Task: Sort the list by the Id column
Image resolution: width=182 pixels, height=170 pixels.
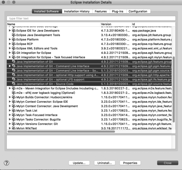Action: coord(153,24)
